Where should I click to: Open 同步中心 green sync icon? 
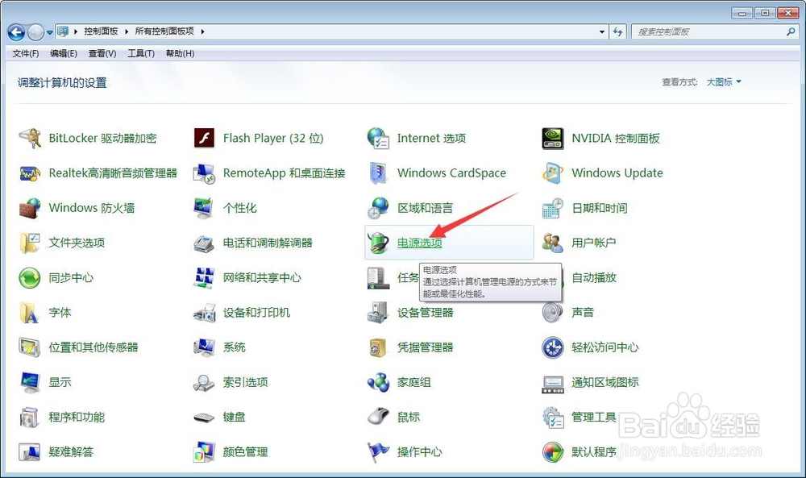[30, 278]
